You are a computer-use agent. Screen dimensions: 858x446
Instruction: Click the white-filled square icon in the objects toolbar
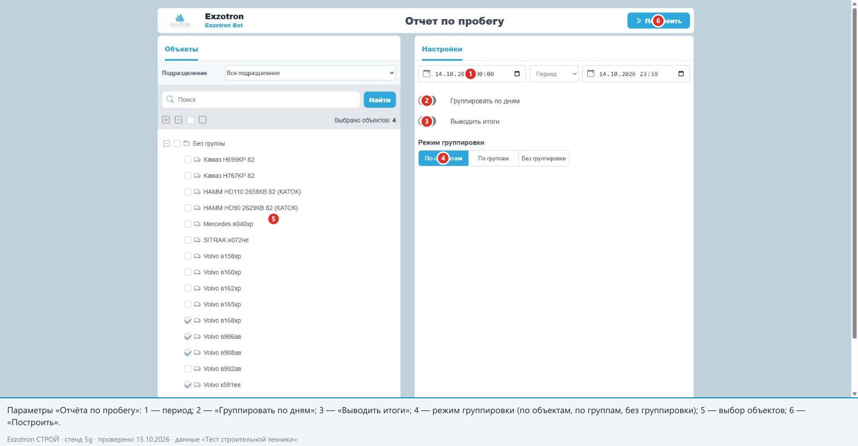[x=190, y=120]
